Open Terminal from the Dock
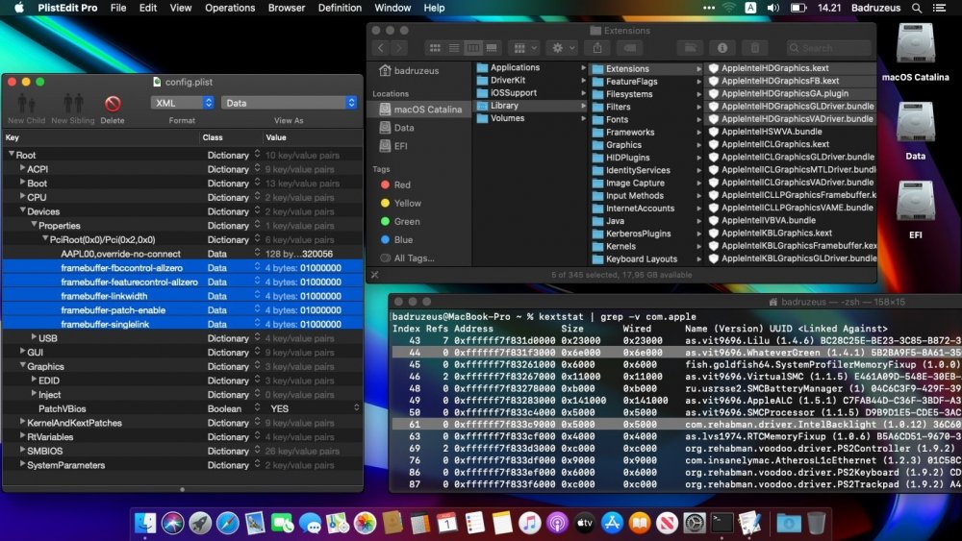Viewport: 962px width, 541px height. click(722, 523)
